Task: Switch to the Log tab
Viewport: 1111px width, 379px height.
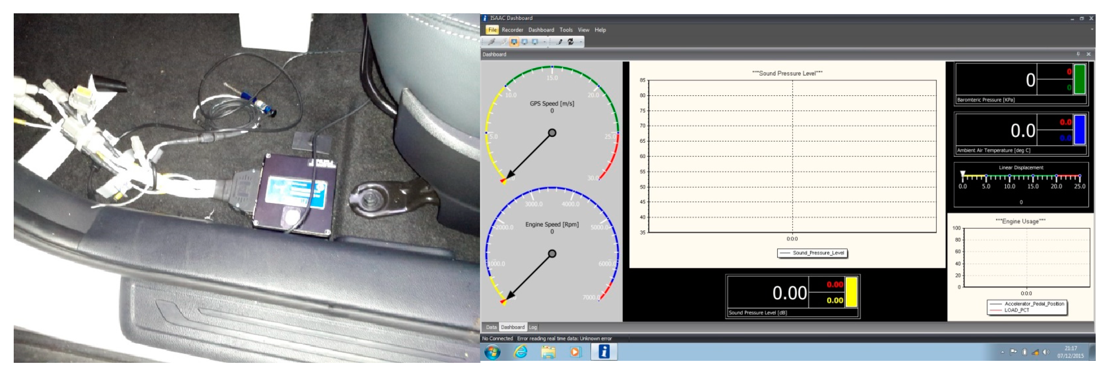Action: pyautogui.click(x=532, y=327)
